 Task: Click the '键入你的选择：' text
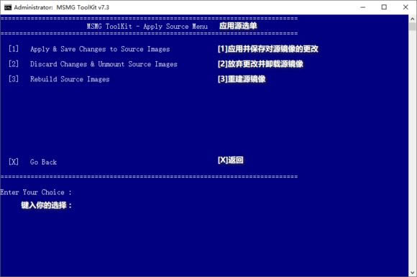tap(47, 205)
